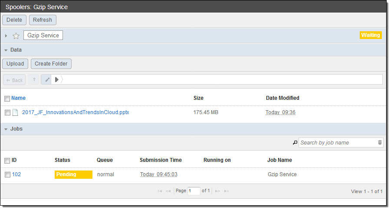The image size is (391, 210).
Task: Click the up-arrow parent folder icon
Action: click(34, 80)
